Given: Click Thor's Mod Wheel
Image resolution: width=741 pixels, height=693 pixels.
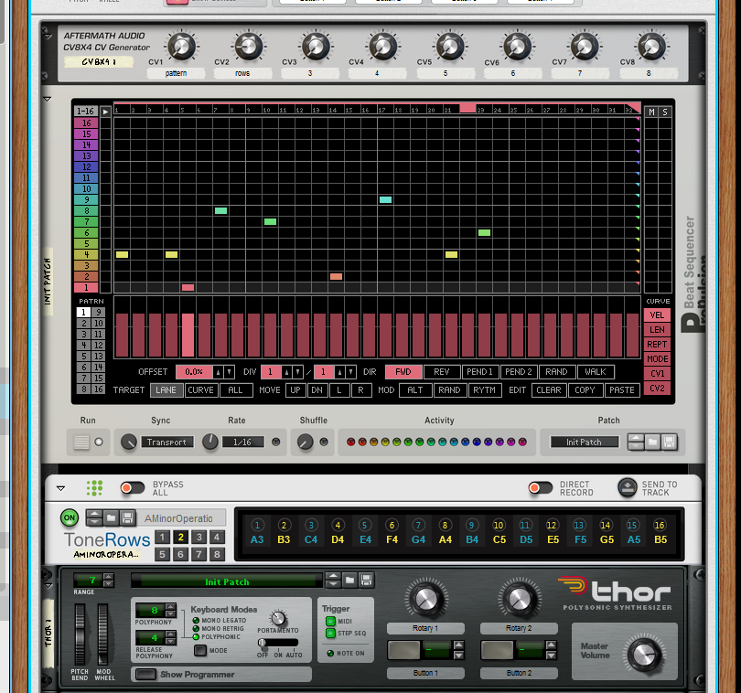Looking at the screenshot, I should click(102, 634).
